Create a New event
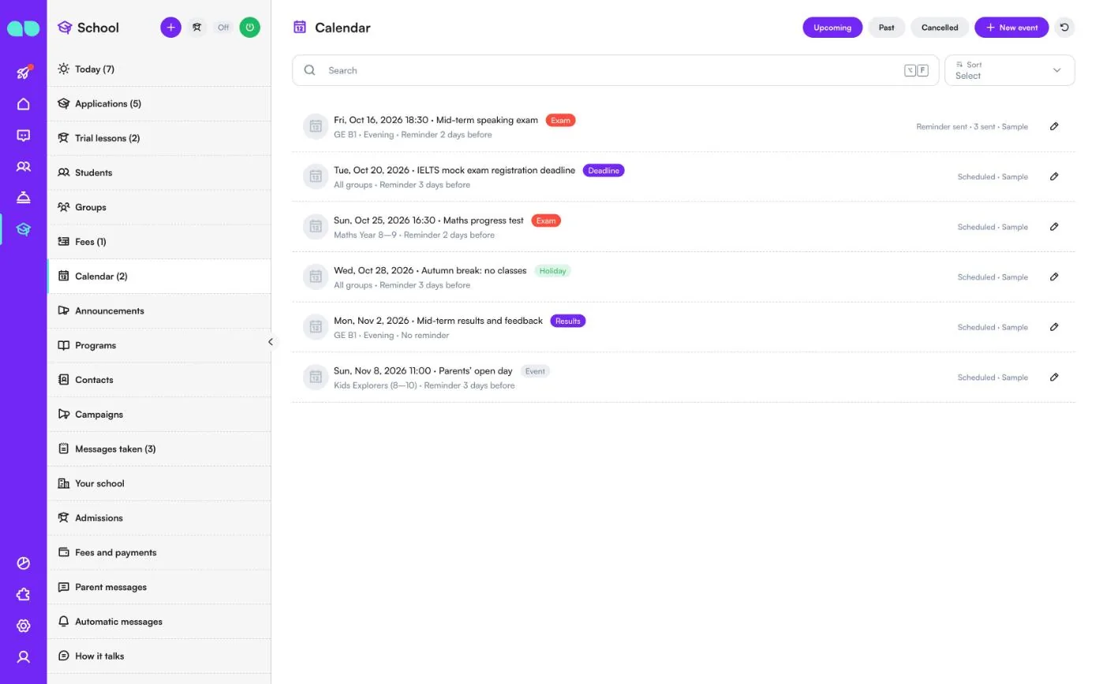The width and height of the screenshot is (1096, 684). [x=1012, y=28]
